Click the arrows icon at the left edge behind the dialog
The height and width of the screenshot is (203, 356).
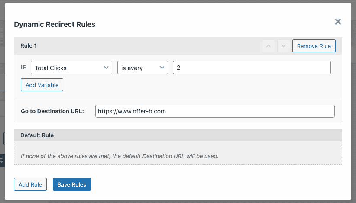click(2, 160)
